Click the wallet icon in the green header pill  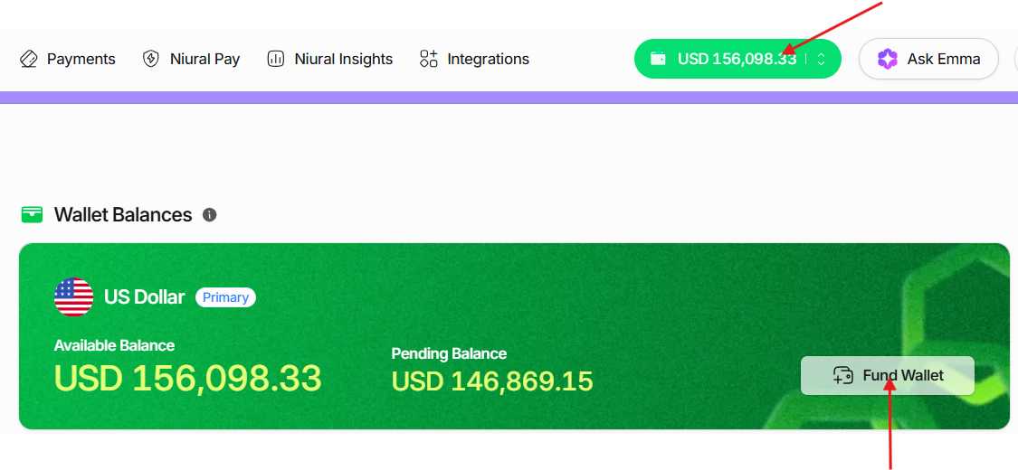(659, 59)
